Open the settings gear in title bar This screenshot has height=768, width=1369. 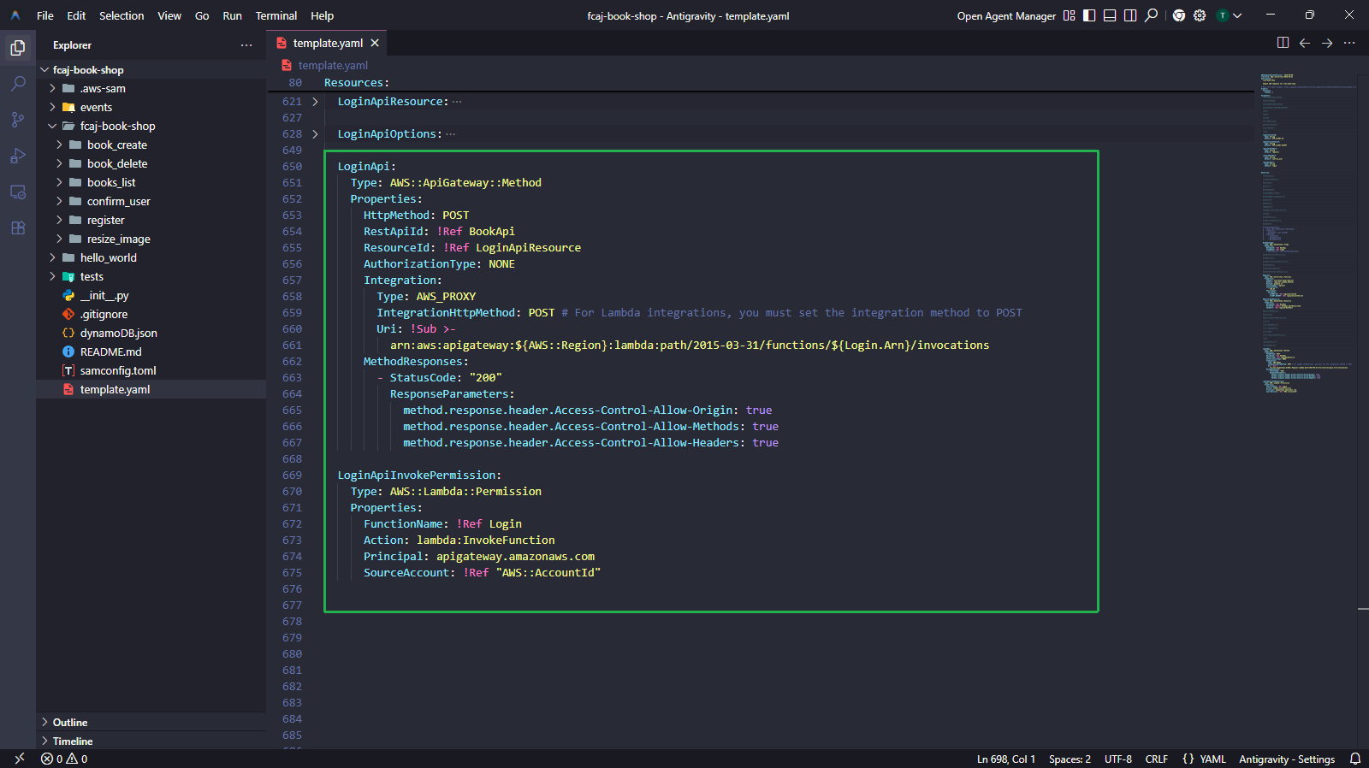(x=1200, y=15)
